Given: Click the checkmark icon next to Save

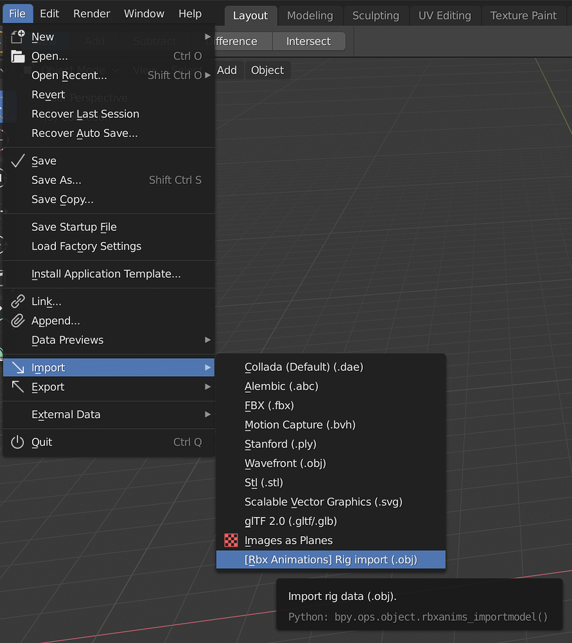Looking at the screenshot, I should [x=17, y=160].
